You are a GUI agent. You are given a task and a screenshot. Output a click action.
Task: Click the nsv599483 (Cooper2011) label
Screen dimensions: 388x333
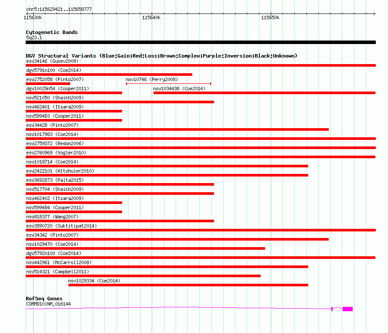[x=55, y=116]
